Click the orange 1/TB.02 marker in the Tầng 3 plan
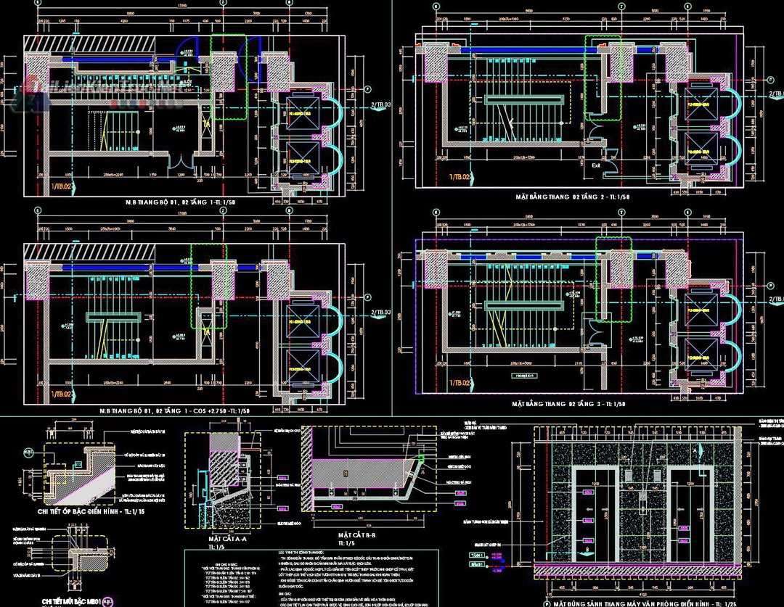 (x=461, y=382)
